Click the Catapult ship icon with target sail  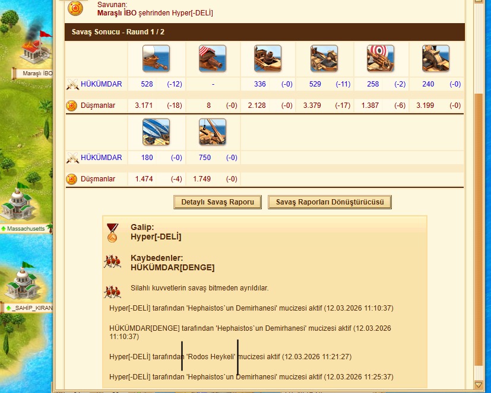point(381,59)
